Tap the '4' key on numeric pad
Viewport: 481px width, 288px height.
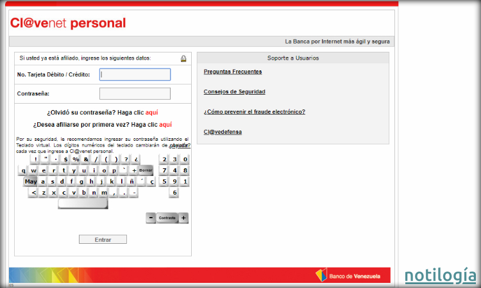(175, 170)
